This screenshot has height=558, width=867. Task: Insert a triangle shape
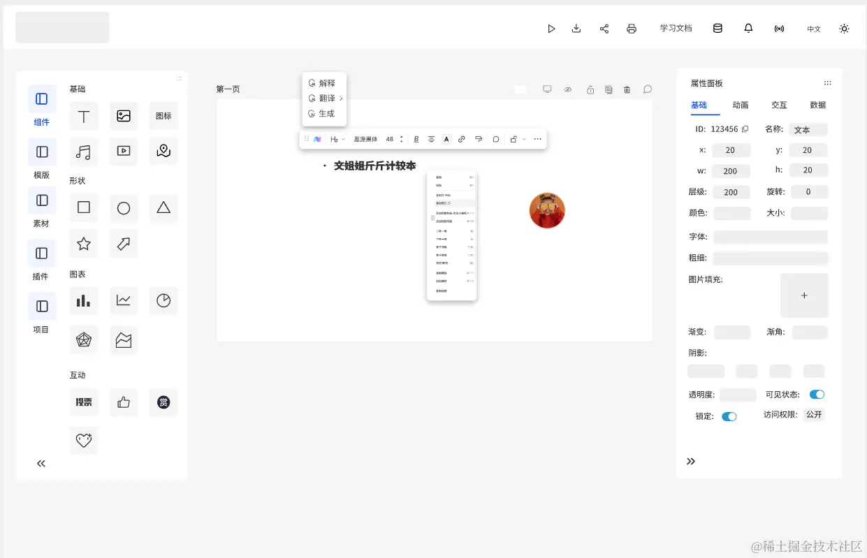tap(163, 207)
